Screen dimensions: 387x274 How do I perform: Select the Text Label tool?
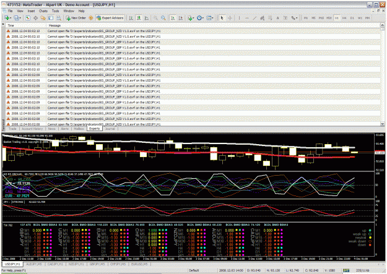pos(285,18)
